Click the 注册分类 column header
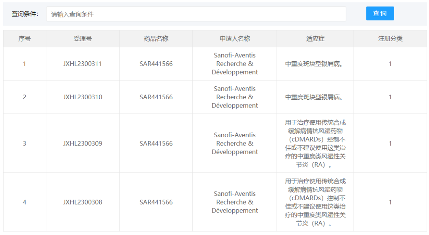This screenshot has height=235, width=429. (390, 39)
